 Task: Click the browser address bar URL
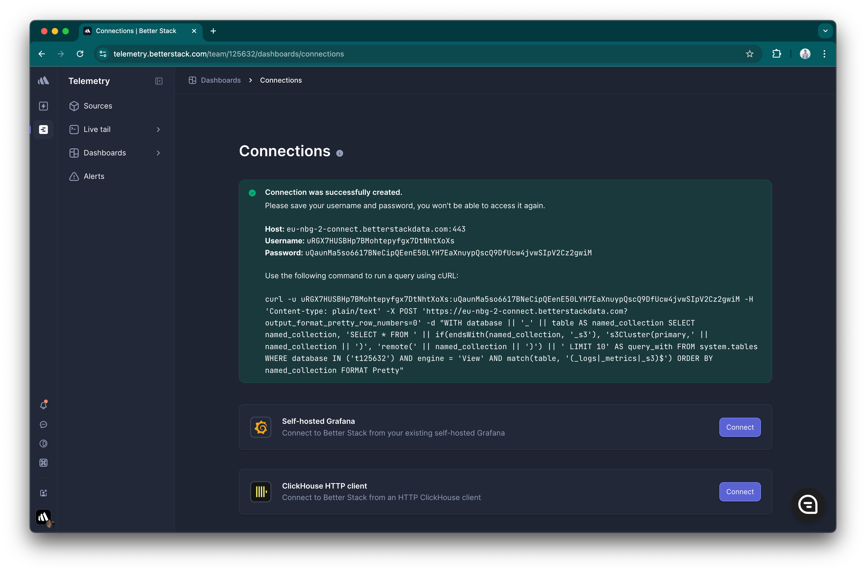coord(228,54)
